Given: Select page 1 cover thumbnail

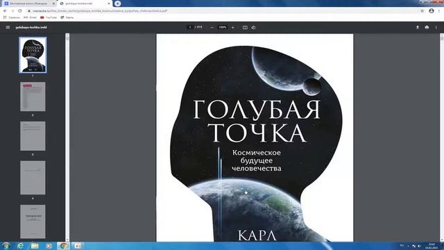Looking at the screenshot, I should (33, 55).
